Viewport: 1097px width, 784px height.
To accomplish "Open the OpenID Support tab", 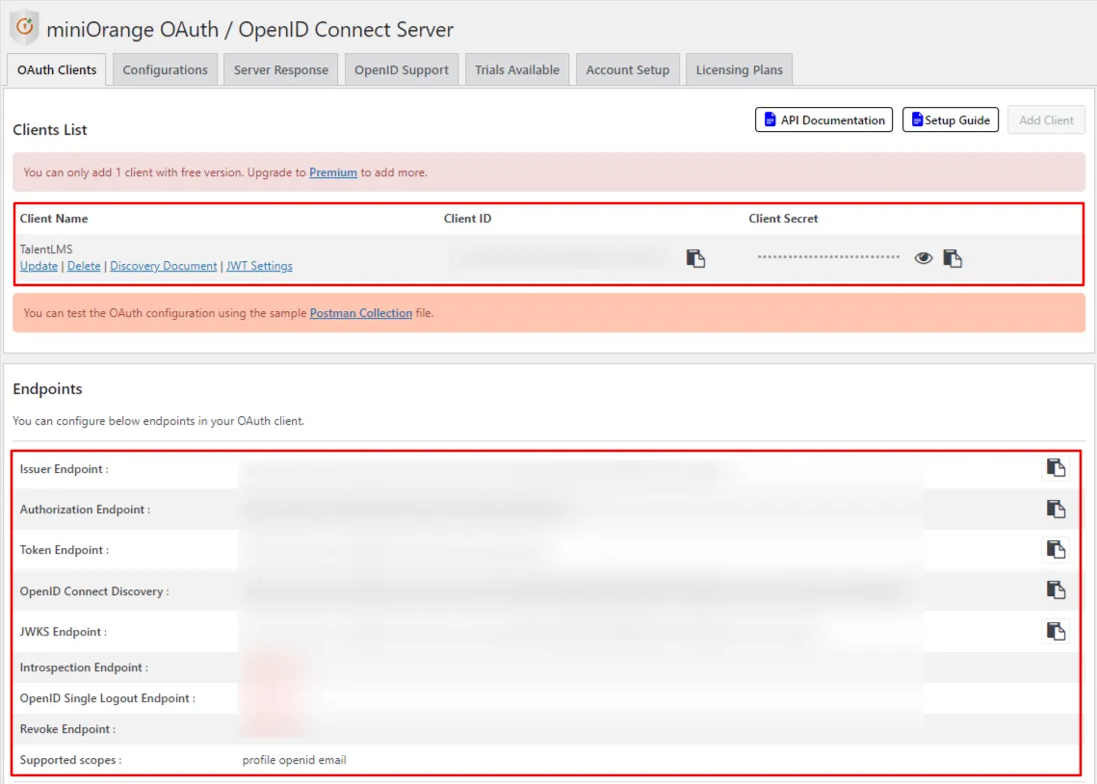I will 401,70.
